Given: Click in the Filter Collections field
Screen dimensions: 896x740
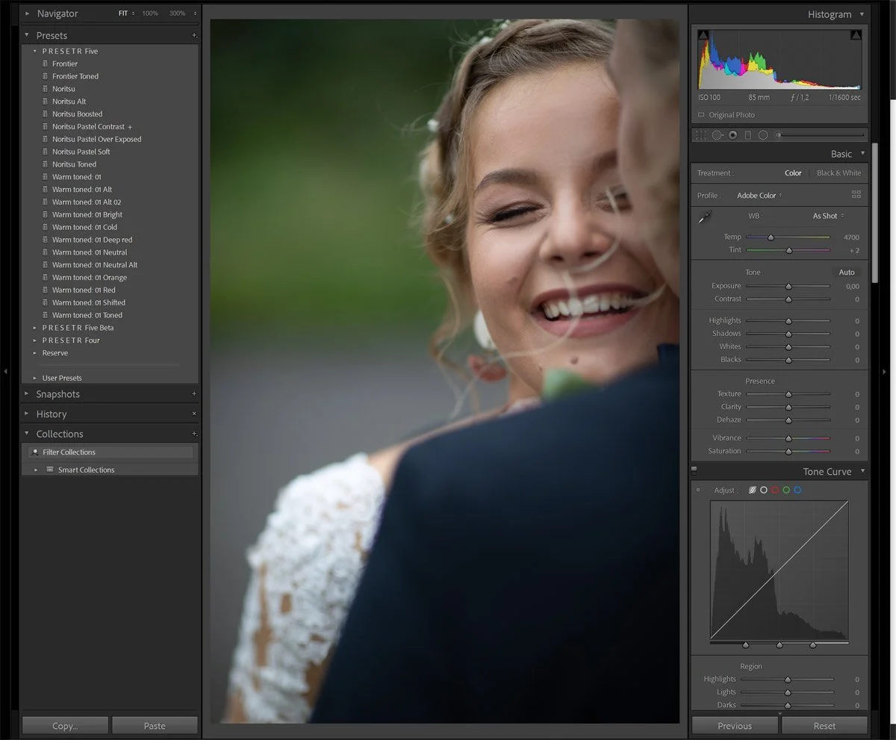Looking at the screenshot, I should click(111, 452).
